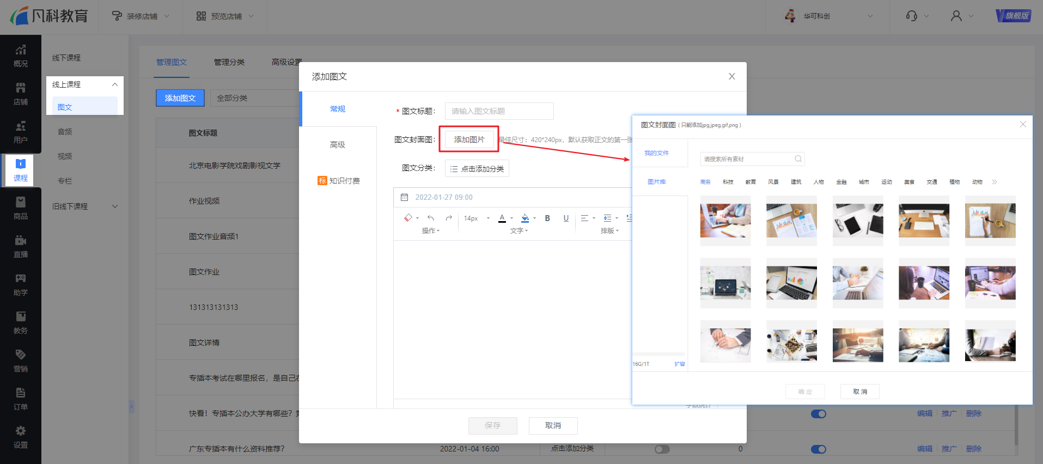
Task: Click the 凡科教育 logo
Action: [49, 16]
